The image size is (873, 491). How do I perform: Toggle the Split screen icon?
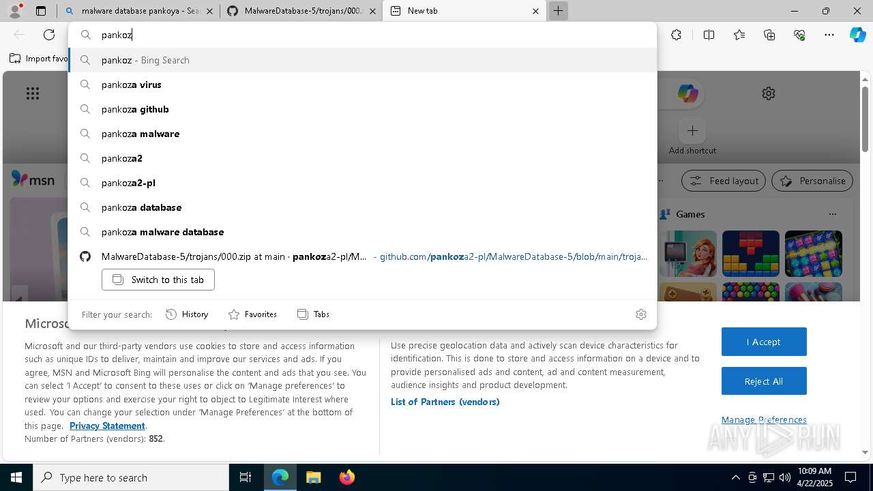coord(709,35)
